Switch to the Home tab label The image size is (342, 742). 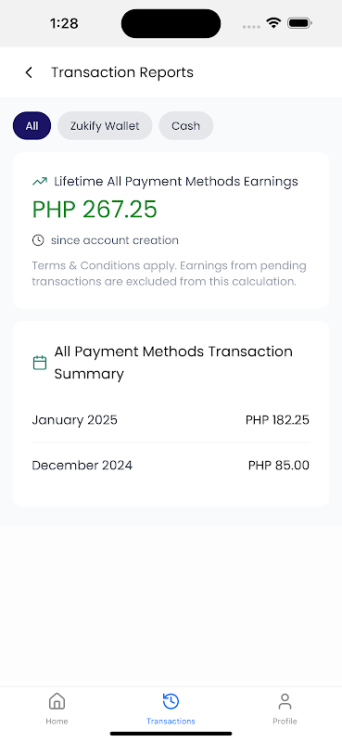[57, 722]
